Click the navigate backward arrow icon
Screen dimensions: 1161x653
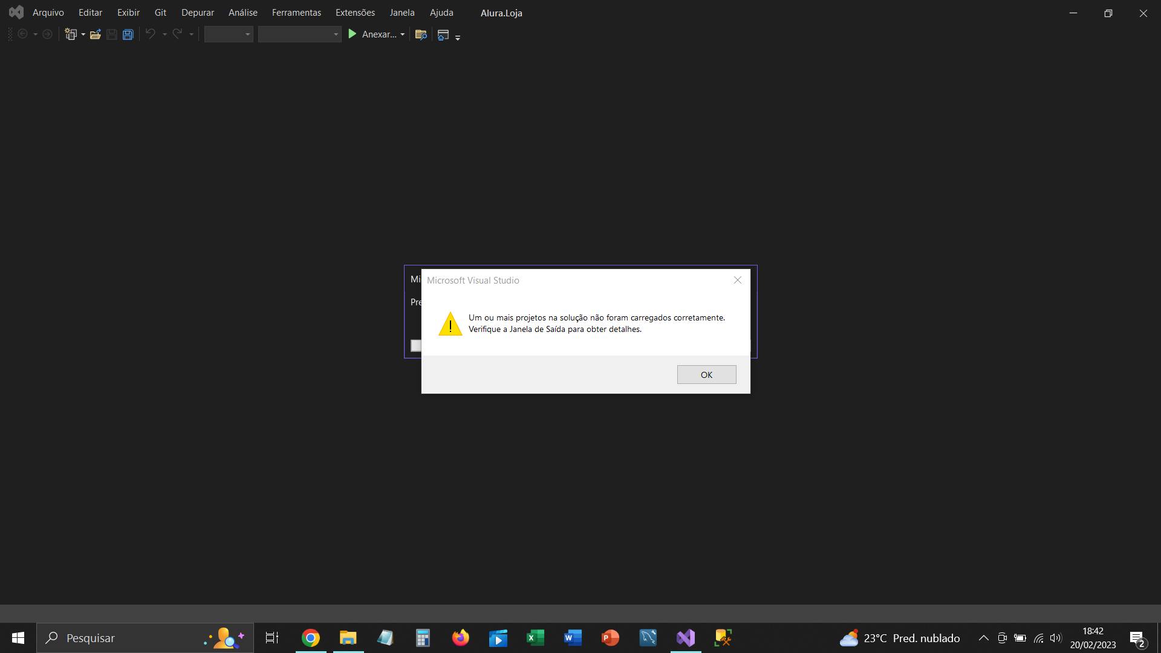(x=23, y=34)
